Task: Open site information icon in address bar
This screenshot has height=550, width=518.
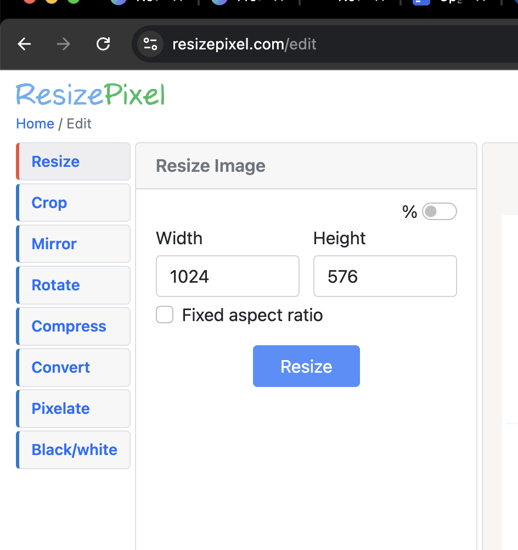Action: coord(150,44)
